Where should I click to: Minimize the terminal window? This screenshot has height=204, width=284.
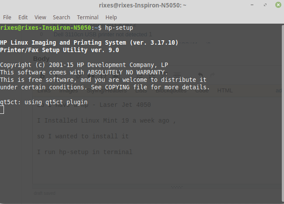point(252,5)
